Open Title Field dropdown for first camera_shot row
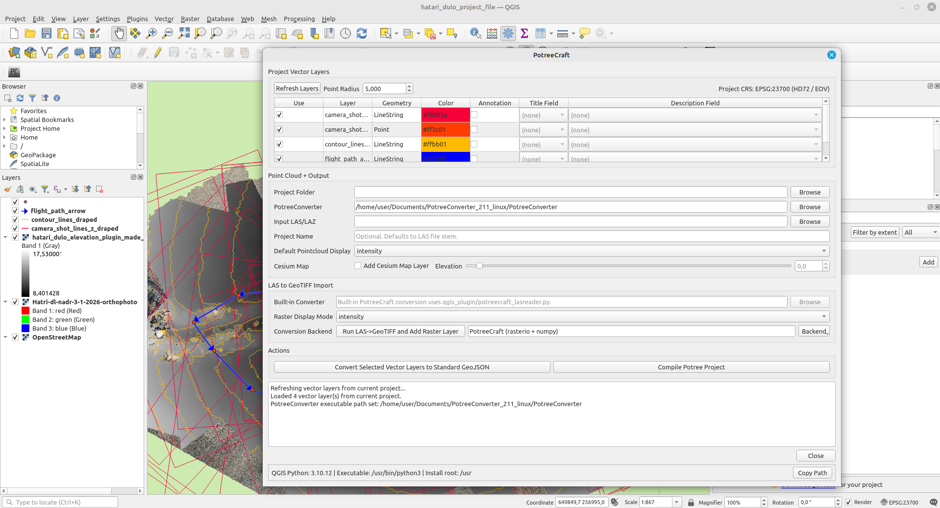This screenshot has width=940, height=508. (x=544, y=115)
